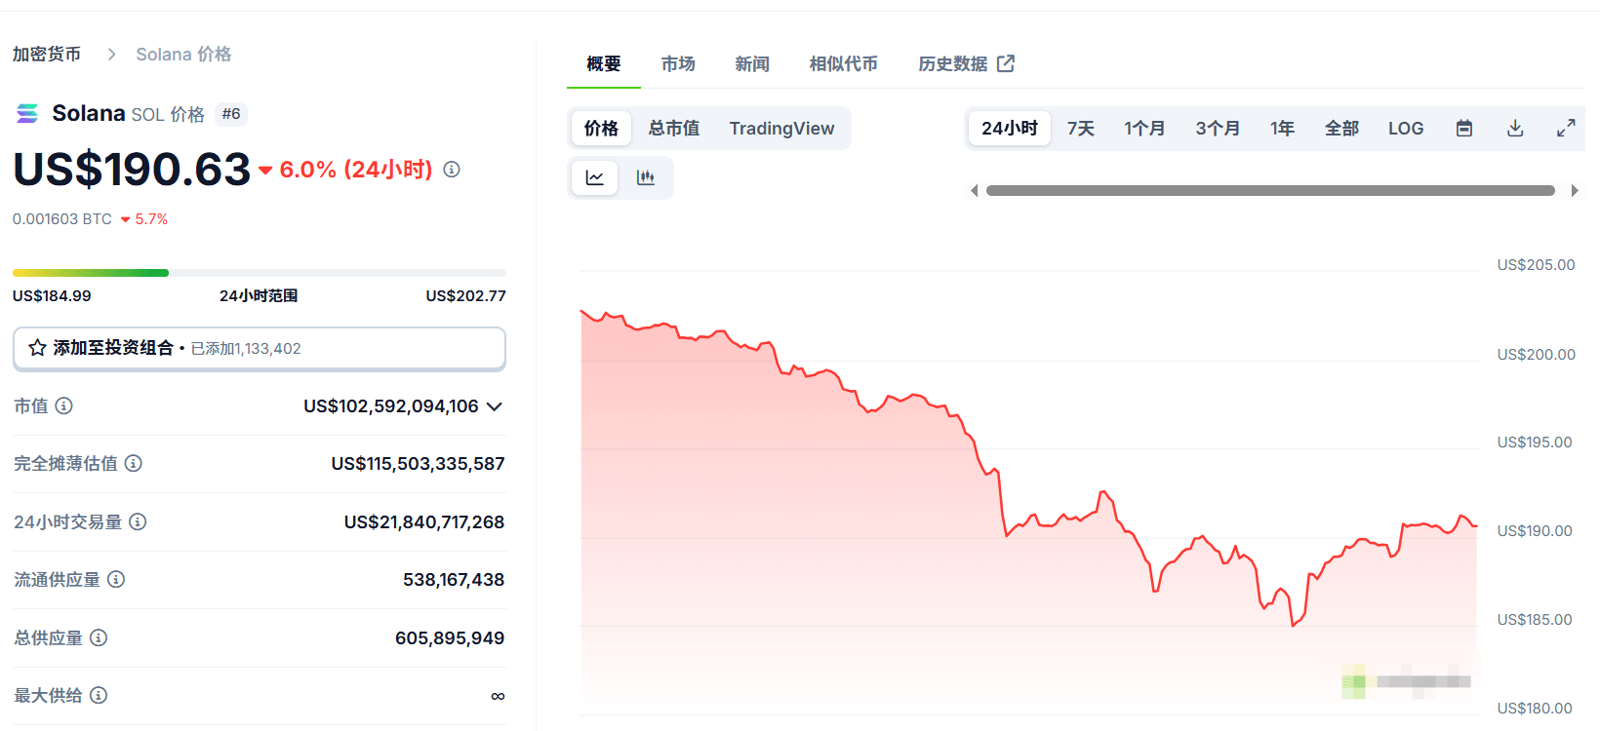
Task: Open 历史数据 external link
Action: [x=966, y=64]
